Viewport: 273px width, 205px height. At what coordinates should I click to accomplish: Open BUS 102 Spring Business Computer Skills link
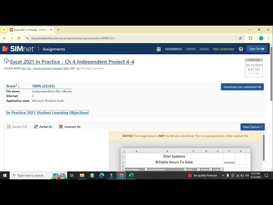(x=45, y=68)
